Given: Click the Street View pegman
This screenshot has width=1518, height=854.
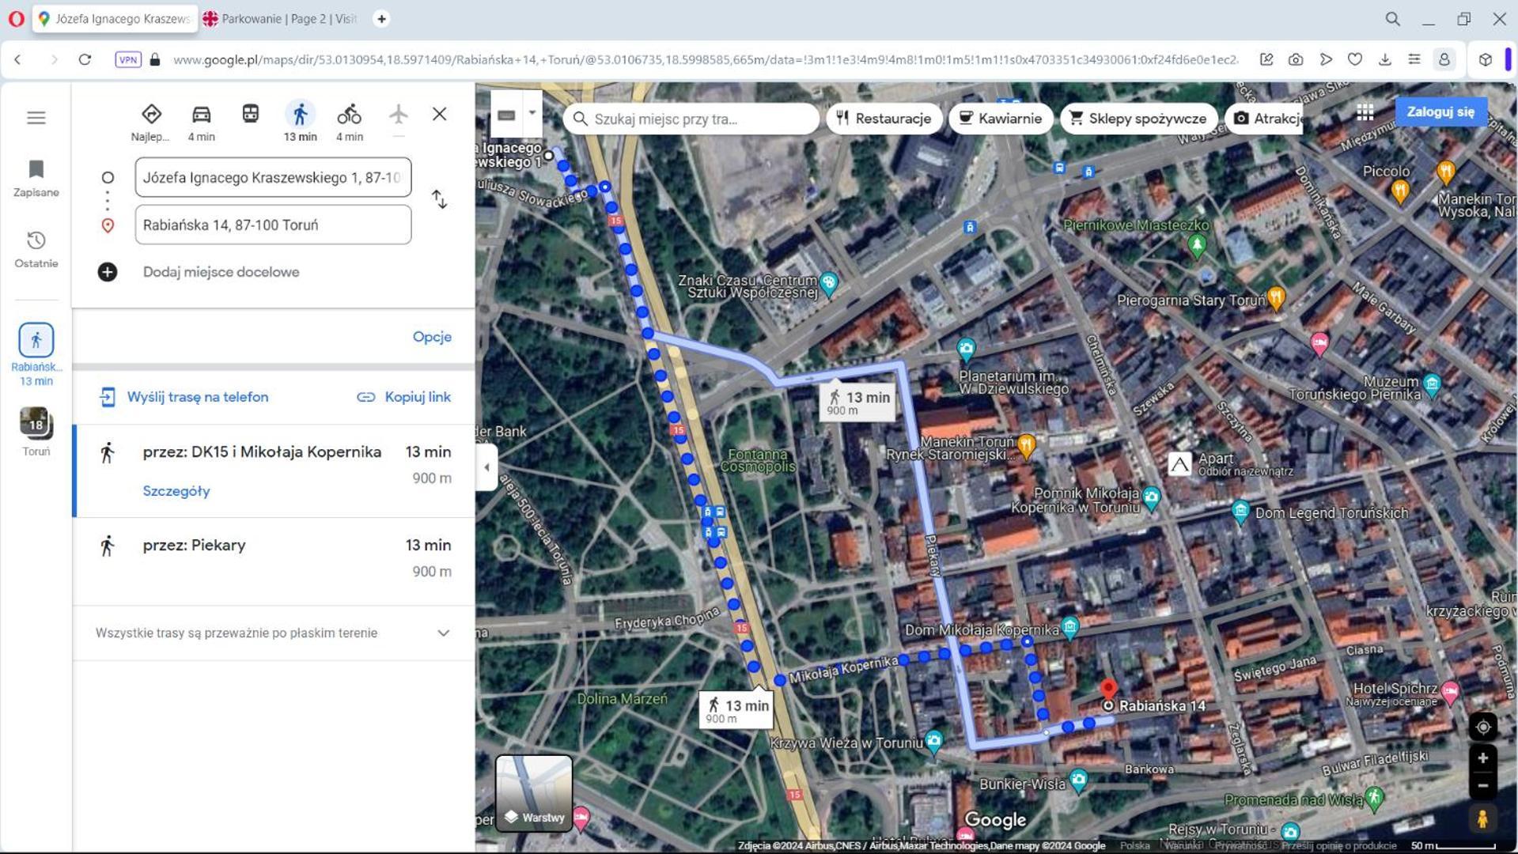Looking at the screenshot, I should tap(1483, 819).
